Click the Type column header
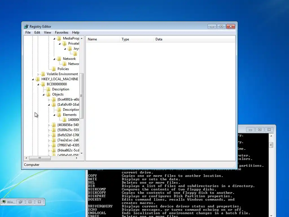Viewport: 289px width, 217px height. 137,39
